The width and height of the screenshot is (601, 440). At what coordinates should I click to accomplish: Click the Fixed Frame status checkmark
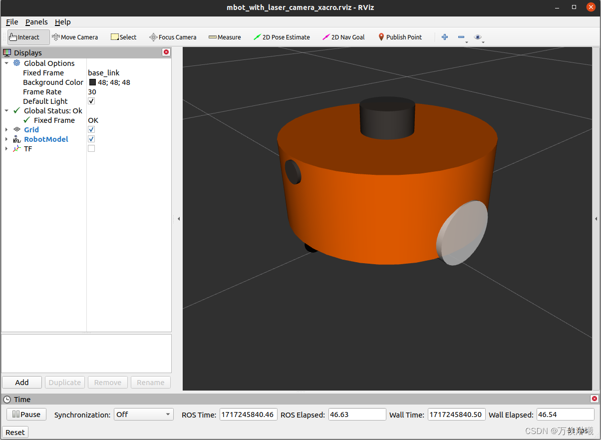[27, 120]
